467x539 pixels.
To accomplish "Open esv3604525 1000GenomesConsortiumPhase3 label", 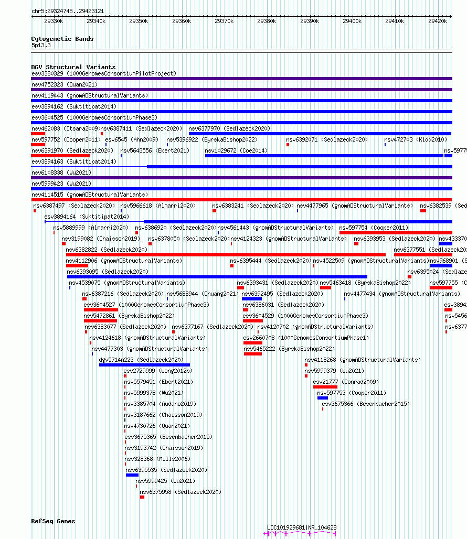I will pyautogui.click(x=94, y=117).
